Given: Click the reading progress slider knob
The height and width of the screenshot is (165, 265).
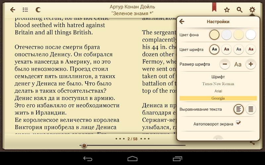Looking at the screenshot, I should [84, 145].
